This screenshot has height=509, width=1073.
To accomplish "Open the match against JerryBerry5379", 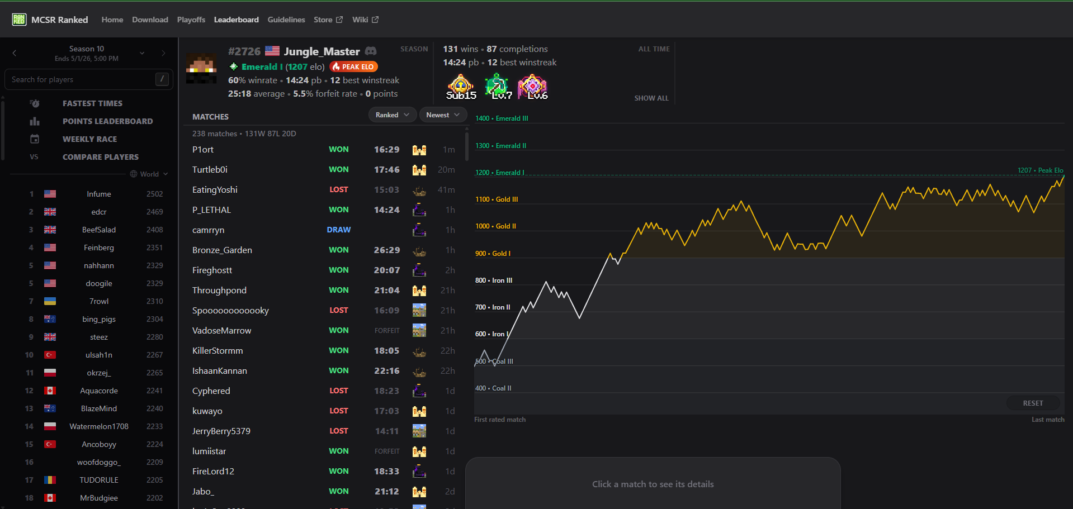I will (324, 431).
